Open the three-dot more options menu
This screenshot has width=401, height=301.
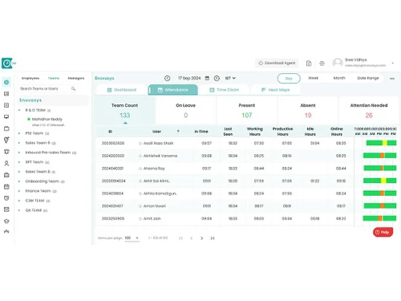click(x=392, y=79)
